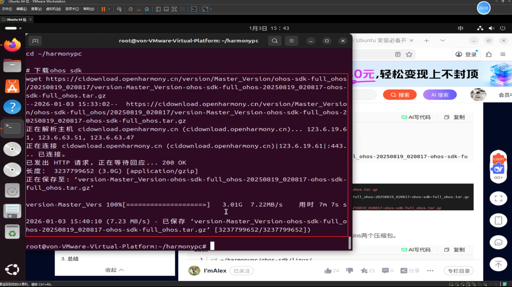Toggle the Chinese input indicator in the top bar
This screenshot has height=287, width=512.
click(x=460, y=28)
